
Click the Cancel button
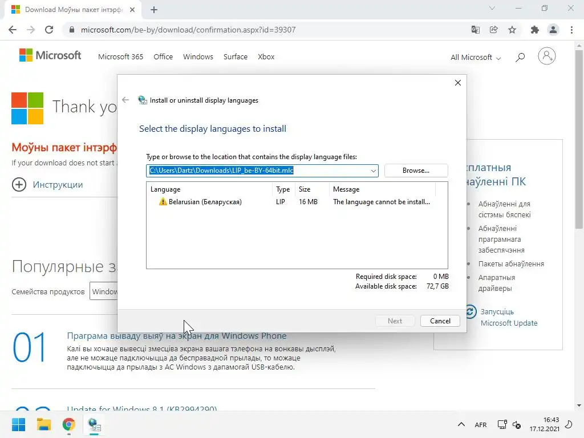(x=440, y=321)
